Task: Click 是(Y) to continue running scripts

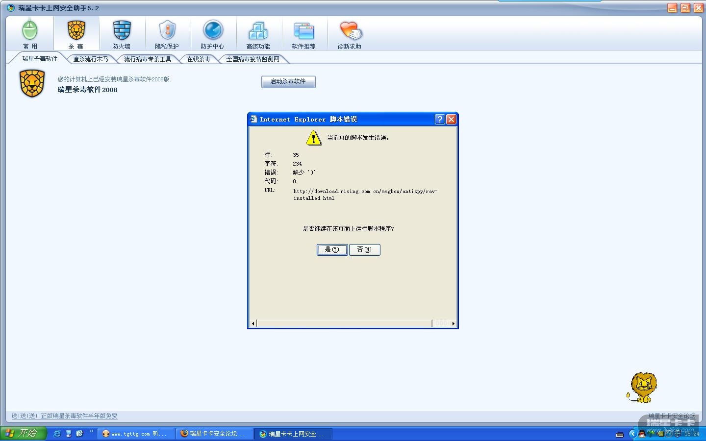Action: click(x=332, y=249)
